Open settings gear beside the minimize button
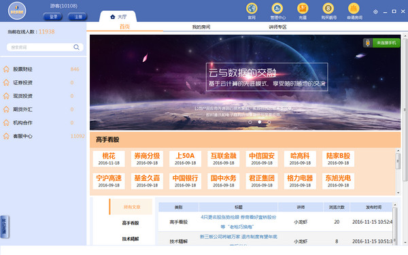This screenshot has width=408, height=255. 375,12
